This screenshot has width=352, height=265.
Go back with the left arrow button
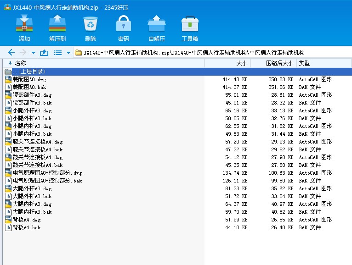(x=11, y=52)
